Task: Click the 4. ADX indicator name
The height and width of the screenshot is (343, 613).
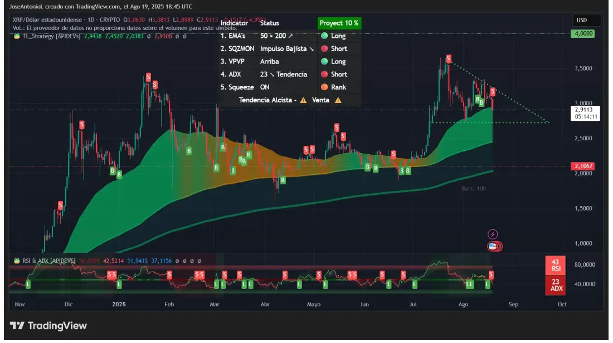Action: tap(231, 74)
